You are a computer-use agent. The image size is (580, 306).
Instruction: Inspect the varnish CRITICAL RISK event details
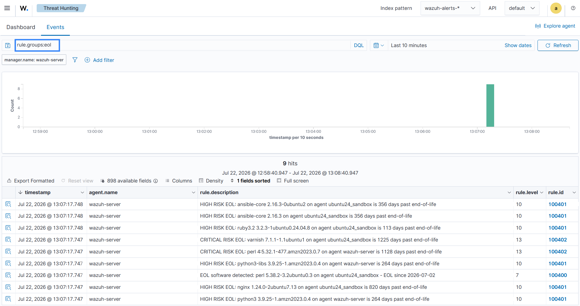pyautogui.click(x=8, y=240)
